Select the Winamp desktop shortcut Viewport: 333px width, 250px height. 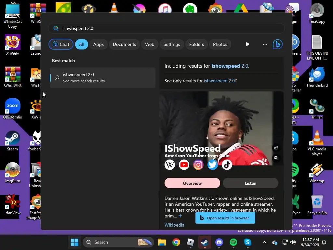[317, 173]
